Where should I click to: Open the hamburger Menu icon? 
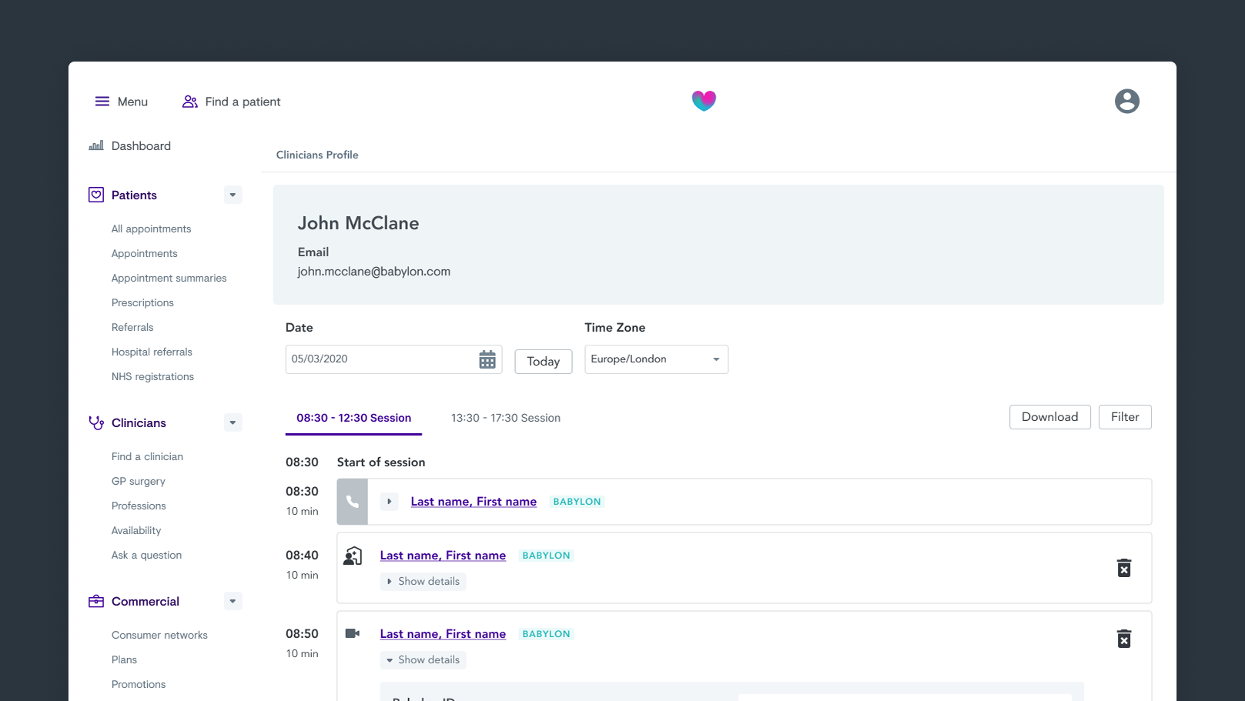102,102
